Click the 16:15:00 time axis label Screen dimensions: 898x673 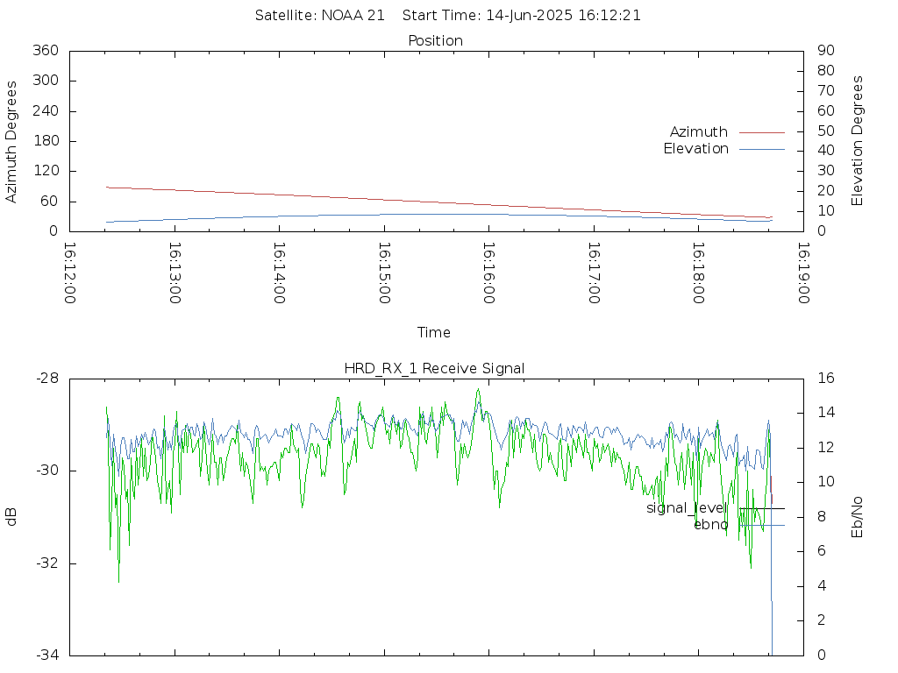click(x=384, y=273)
